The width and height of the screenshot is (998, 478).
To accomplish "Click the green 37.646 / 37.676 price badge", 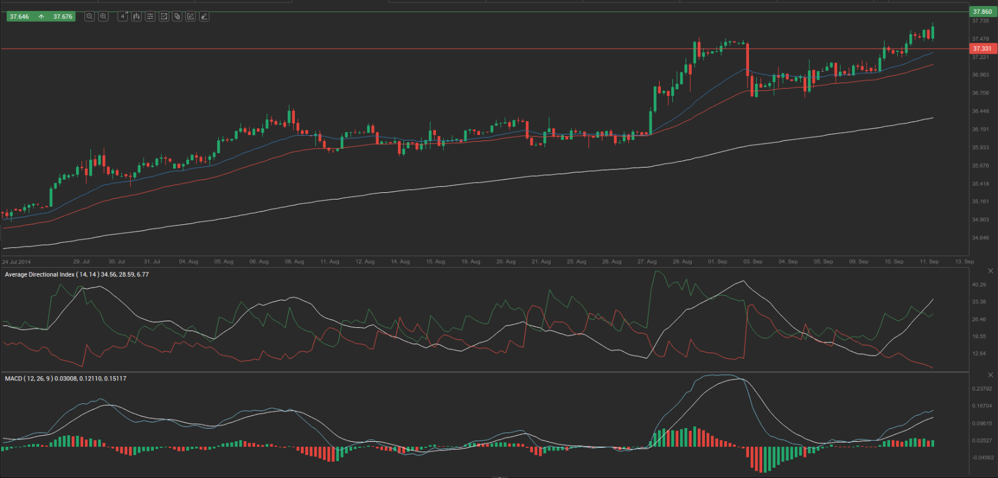I will (40, 16).
